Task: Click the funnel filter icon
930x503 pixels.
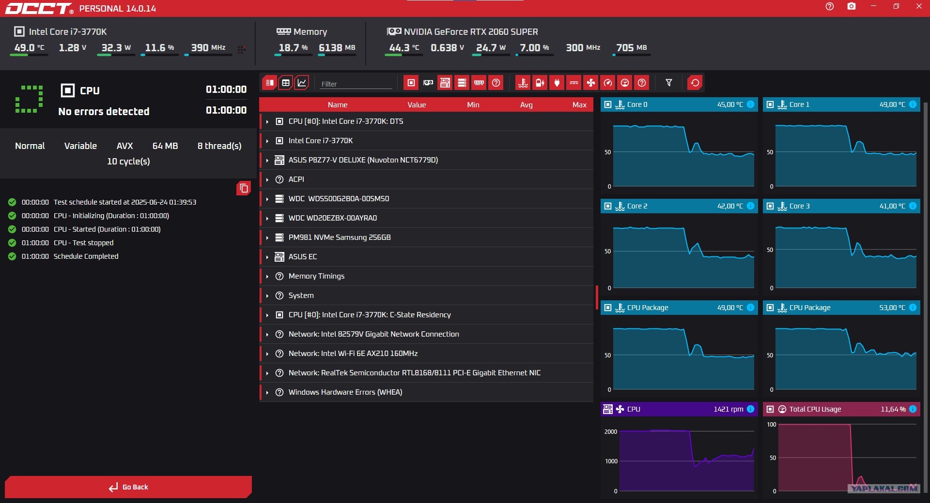Action: tap(669, 83)
